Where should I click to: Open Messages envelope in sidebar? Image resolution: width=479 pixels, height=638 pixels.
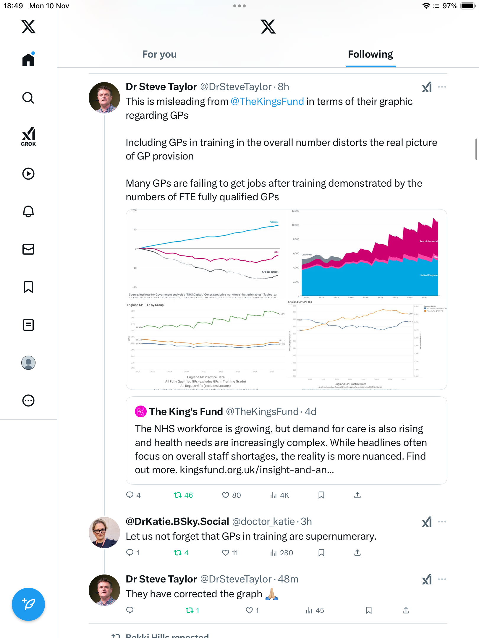tap(28, 249)
